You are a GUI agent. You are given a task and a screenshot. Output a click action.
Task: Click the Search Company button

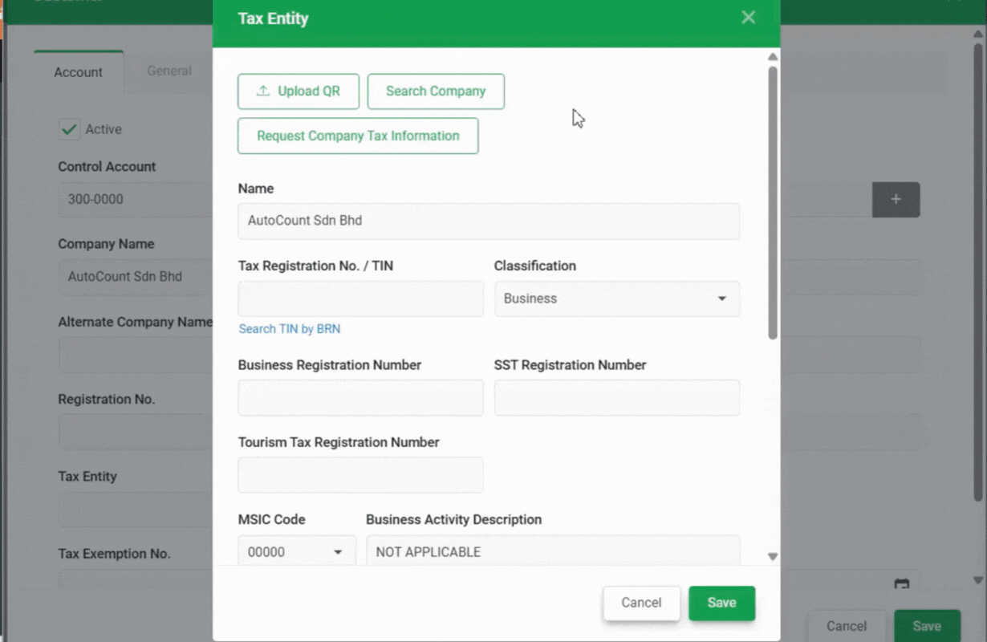436,91
